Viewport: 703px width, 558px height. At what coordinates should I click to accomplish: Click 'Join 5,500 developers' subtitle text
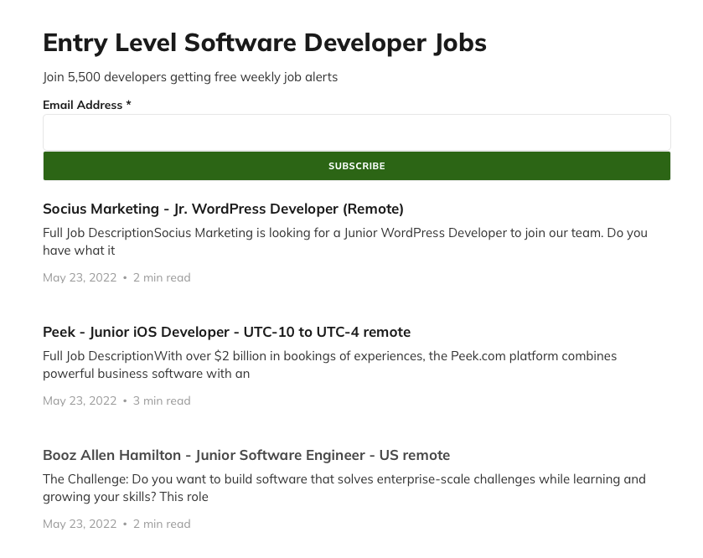[190, 77]
